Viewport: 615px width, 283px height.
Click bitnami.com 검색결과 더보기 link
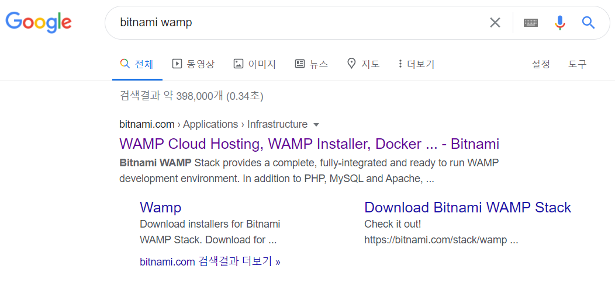coord(210,261)
